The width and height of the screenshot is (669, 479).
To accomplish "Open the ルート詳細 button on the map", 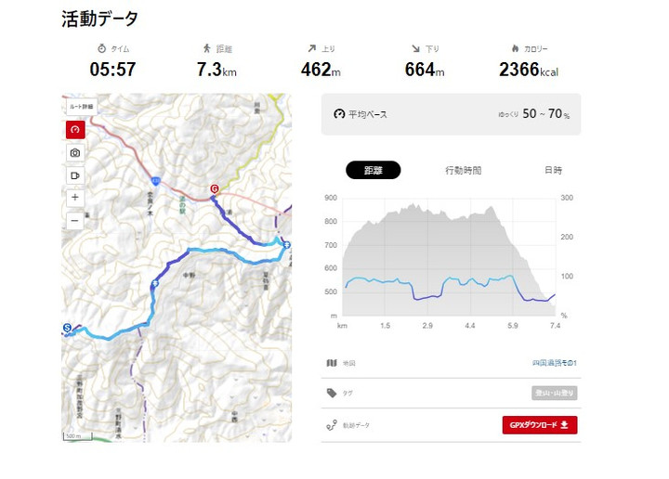I will tap(81, 108).
